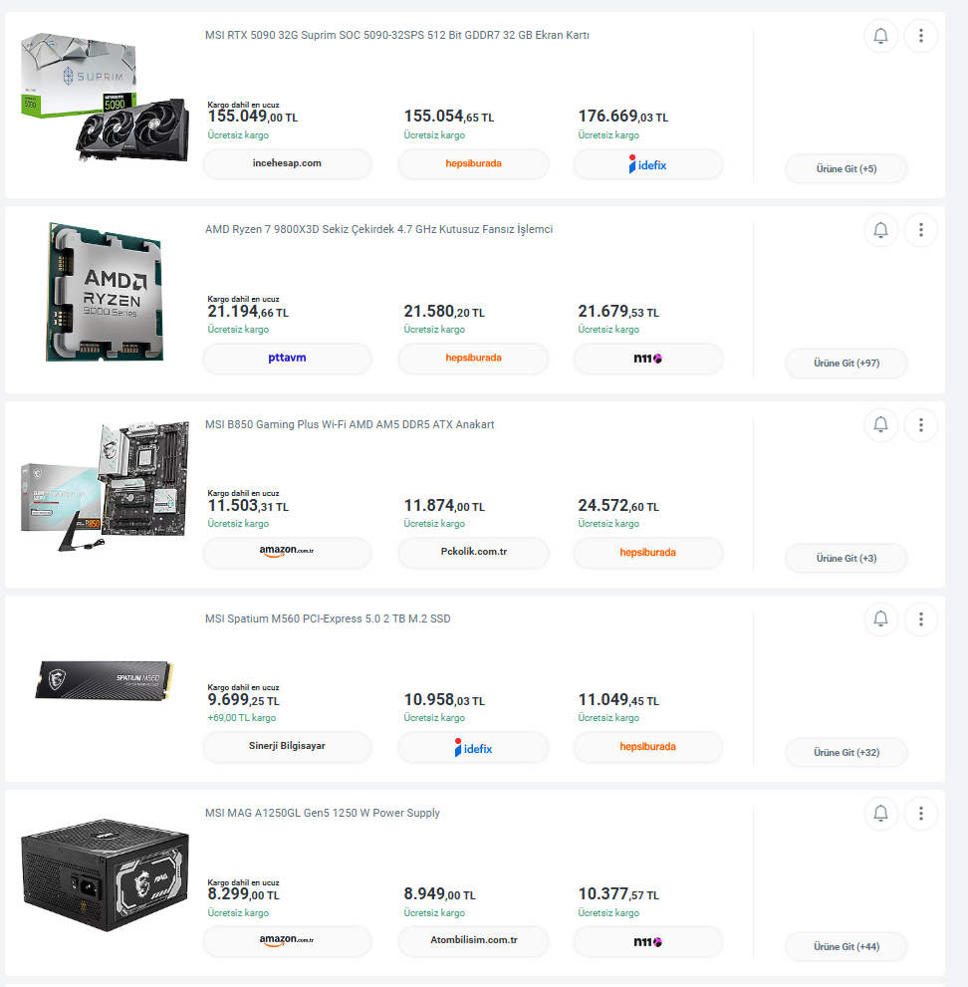Set price alarm bell for AMD Ryzen 7 9800X3D

(x=880, y=230)
